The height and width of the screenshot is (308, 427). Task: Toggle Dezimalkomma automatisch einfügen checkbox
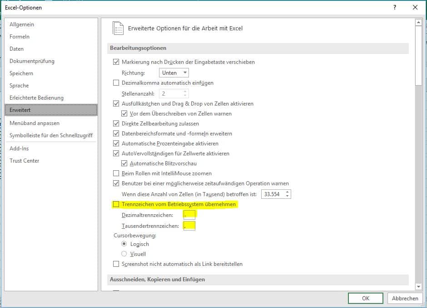pyautogui.click(x=116, y=83)
